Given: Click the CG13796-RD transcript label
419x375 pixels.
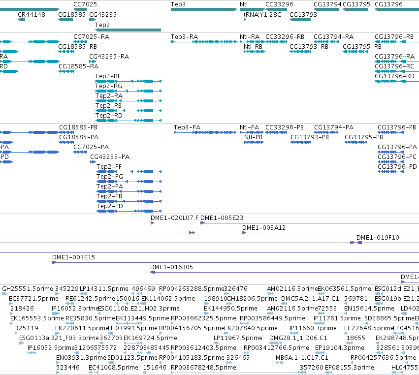Looking at the screenshot, I should coord(395,76).
